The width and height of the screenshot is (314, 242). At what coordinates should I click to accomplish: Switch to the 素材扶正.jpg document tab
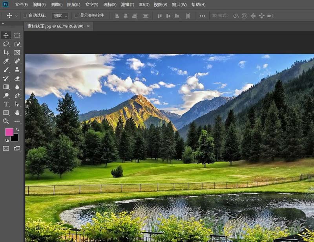pos(55,26)
